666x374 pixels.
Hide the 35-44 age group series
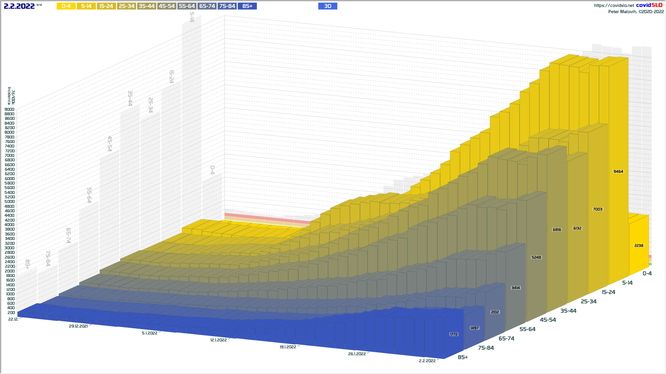[x=146, y=6]
